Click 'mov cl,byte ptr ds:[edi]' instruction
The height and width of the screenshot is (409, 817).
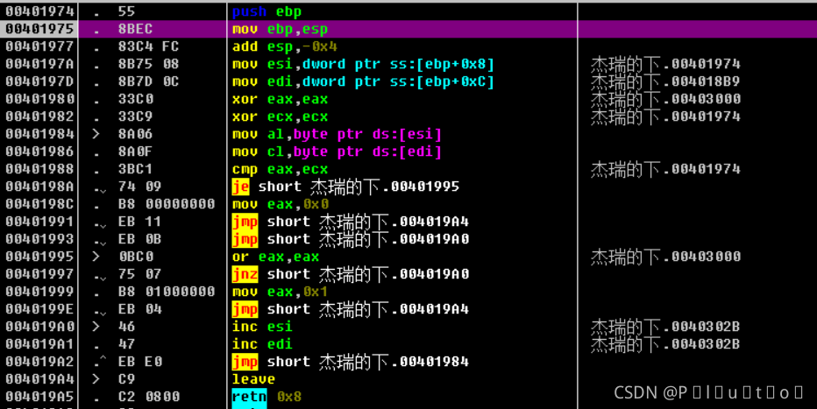click(x=337, y=152)
